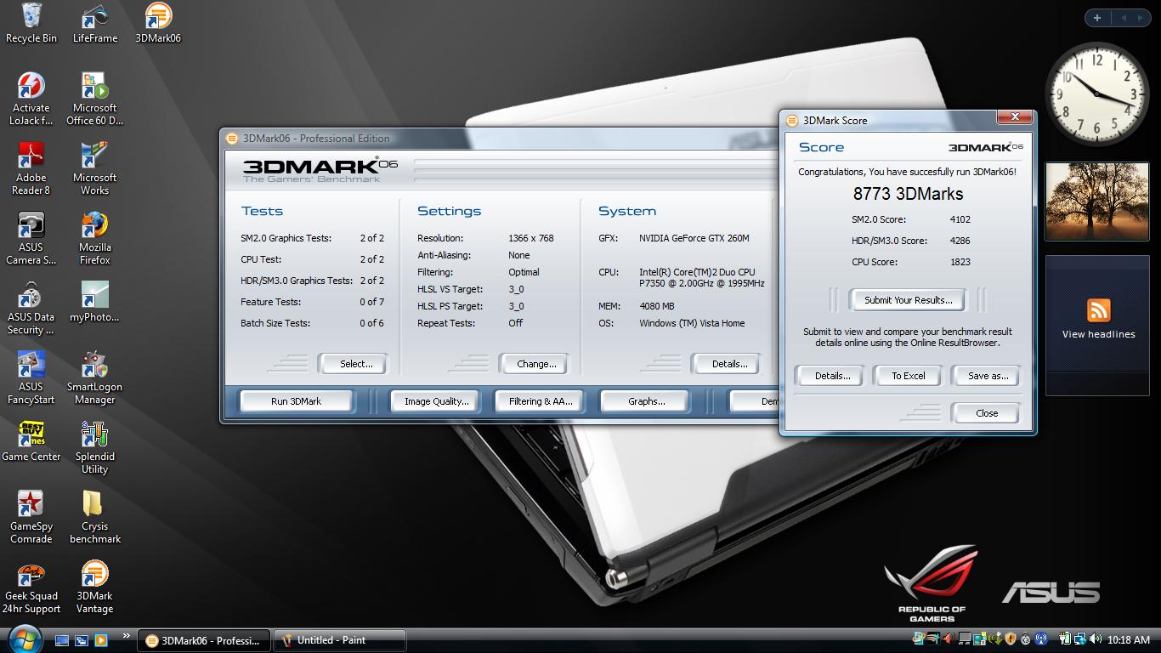This screenshot has height=653, width=1161.
Task: Open Image Quality... in 3DMark06
Action: [x=436, y=401]
